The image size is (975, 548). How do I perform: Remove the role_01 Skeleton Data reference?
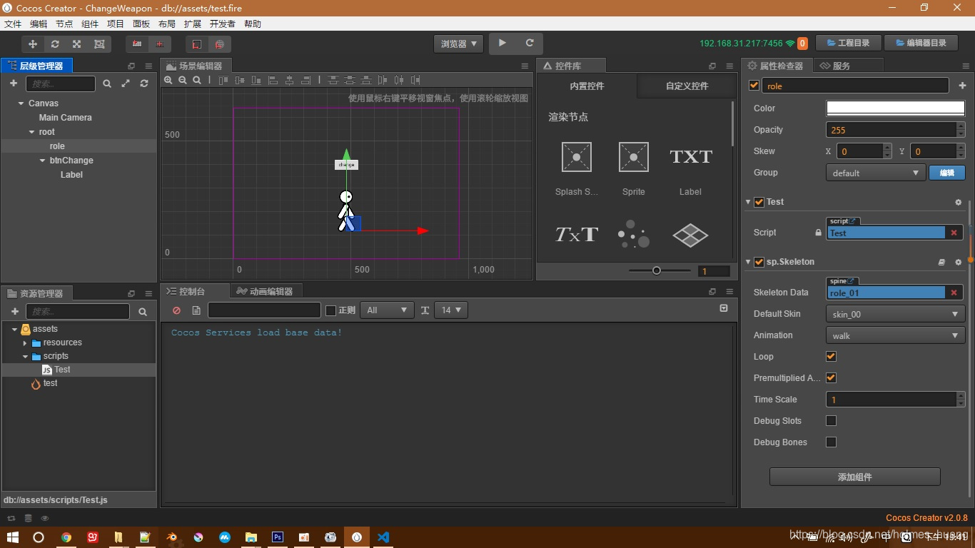[954, 293]
